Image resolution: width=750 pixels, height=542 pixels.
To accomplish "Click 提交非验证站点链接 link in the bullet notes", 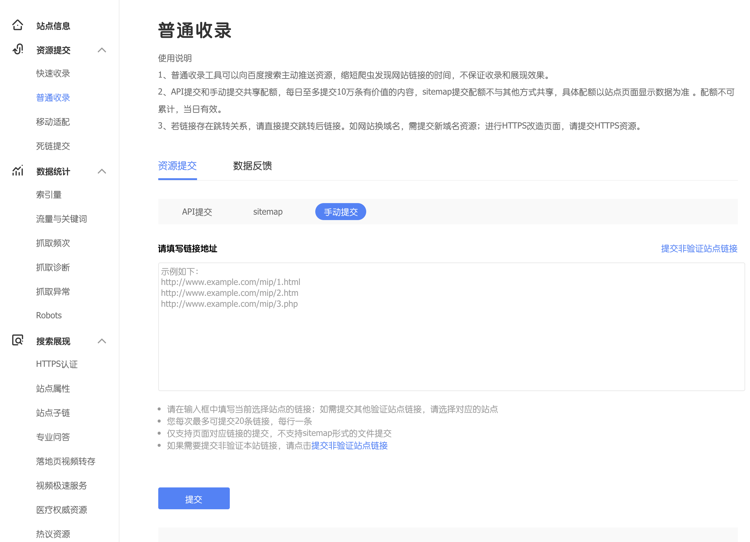I will click(x=350, y=445).
